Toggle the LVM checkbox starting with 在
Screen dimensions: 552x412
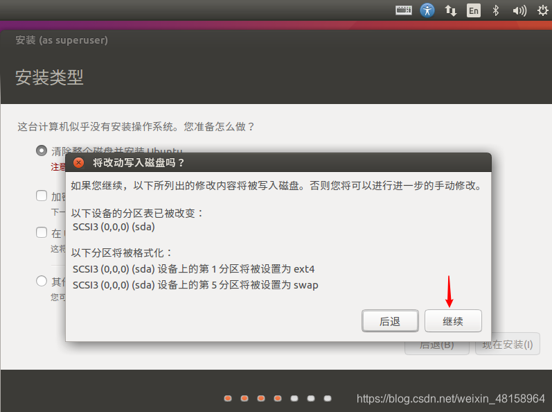click(42, 232)
